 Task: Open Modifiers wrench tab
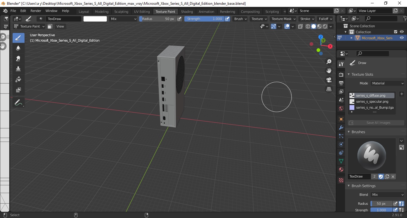tap(341, 128)
